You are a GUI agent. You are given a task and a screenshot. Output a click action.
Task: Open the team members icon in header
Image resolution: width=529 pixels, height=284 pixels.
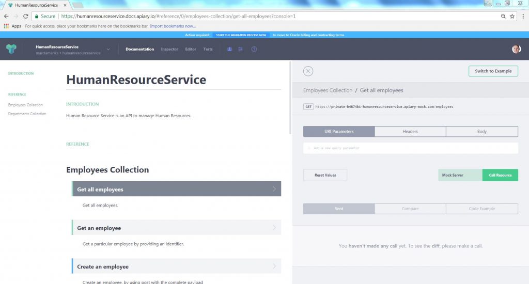point(229,50)
